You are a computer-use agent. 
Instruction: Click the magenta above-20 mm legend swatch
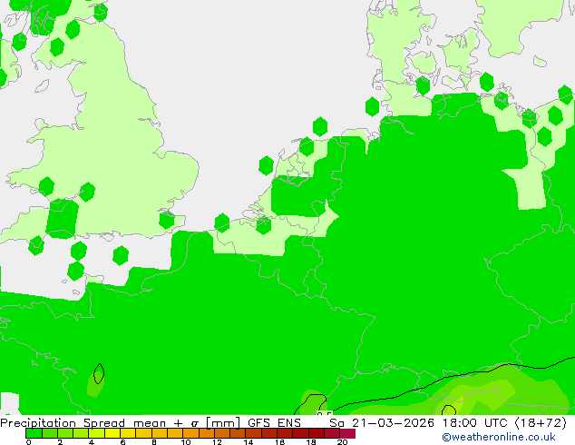coord(347,433)
